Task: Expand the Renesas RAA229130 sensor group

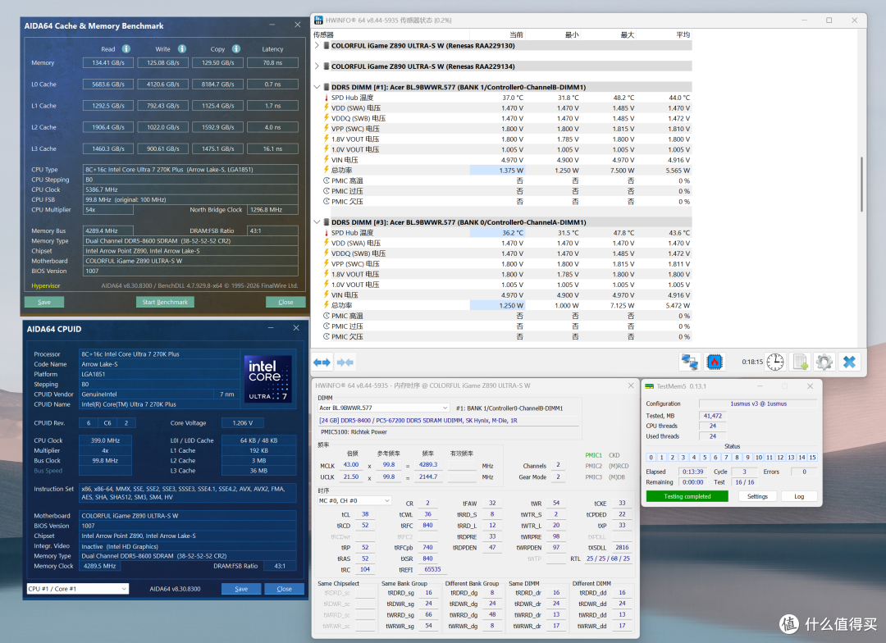Action: (317, 46)
